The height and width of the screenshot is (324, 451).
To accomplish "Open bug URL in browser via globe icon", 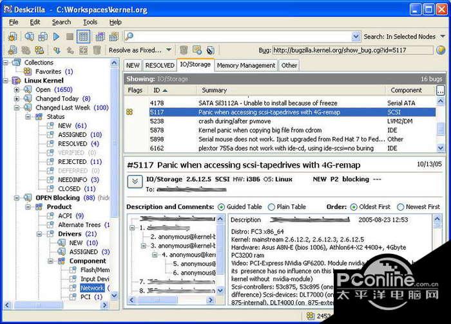I will click(441, 50).
